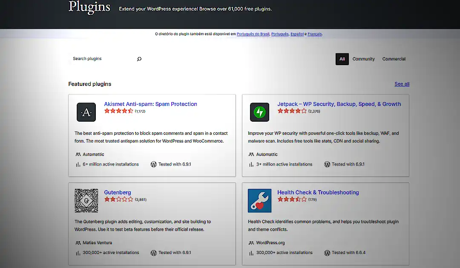Click Gutenberg's 300,000+ active installations text
The image size is (460, 268).
(x=111, y=253)
